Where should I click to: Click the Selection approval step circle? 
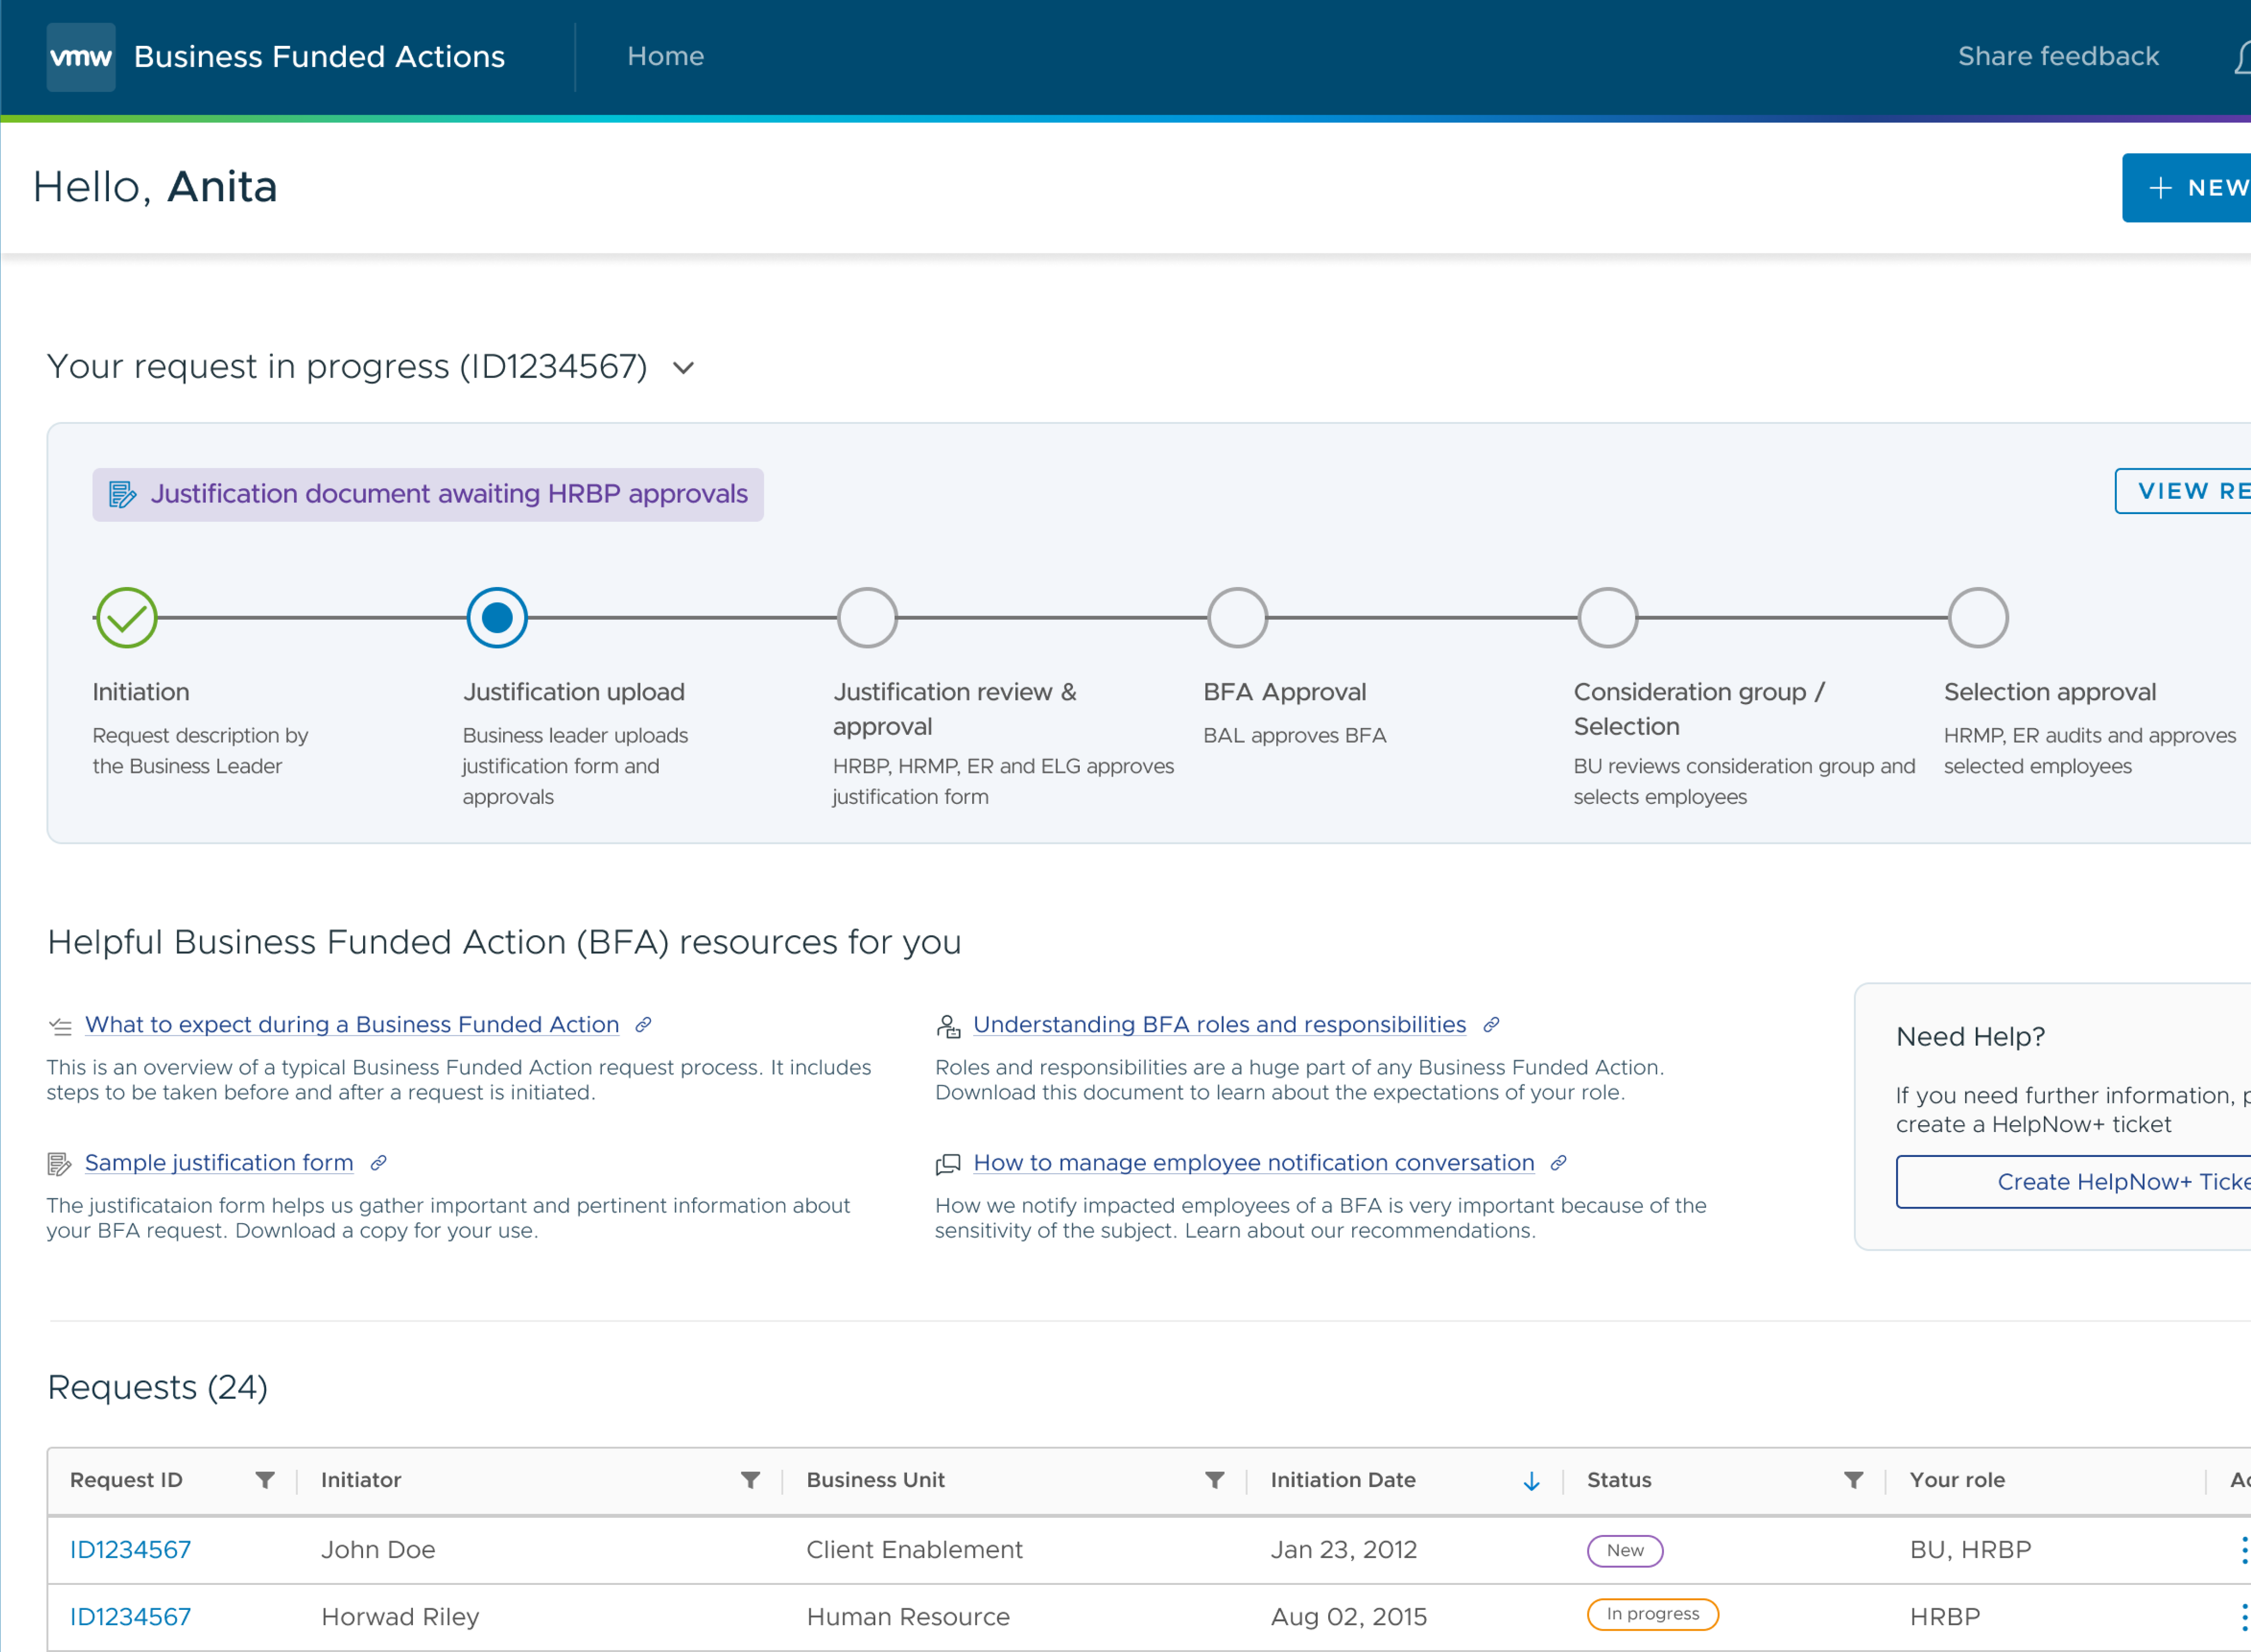click(1978, 618)
